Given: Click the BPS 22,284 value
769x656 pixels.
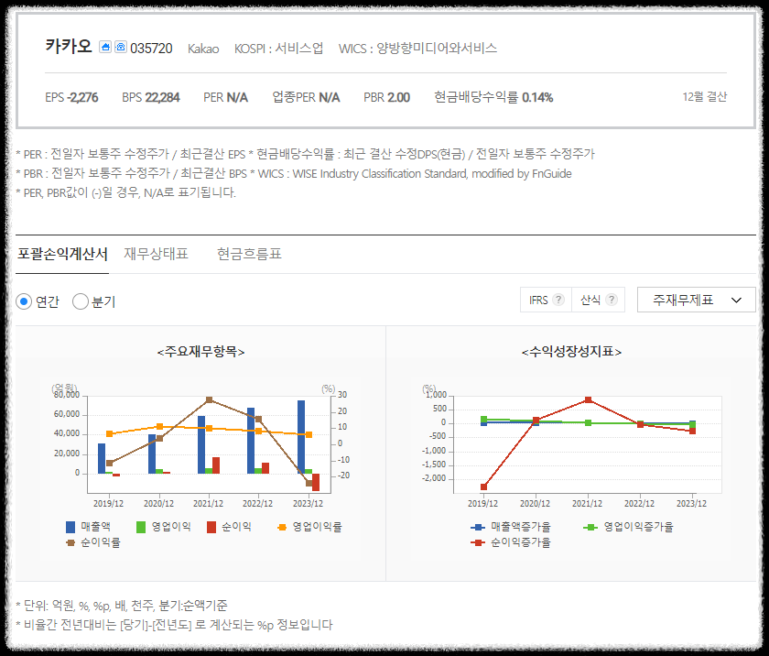Looking at the screenshot, I should (x=151, y=97).
